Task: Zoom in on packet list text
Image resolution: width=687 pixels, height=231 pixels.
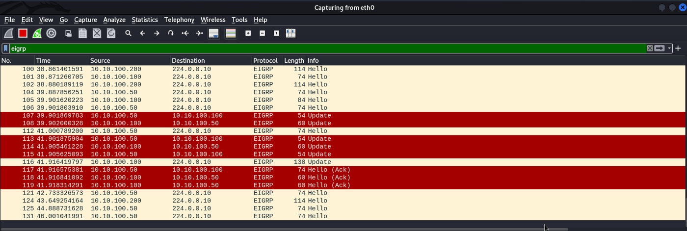Action: click(x=248, y=33)
